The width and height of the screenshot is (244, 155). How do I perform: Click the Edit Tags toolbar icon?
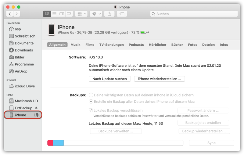pyautogui.click(x=122, y=14)
